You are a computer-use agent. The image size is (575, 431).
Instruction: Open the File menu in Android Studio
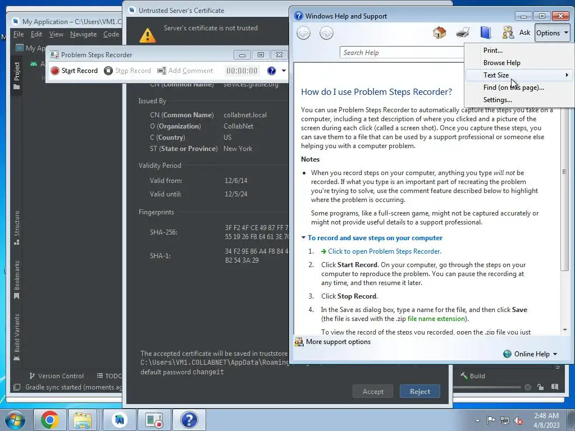coord(19,34)
